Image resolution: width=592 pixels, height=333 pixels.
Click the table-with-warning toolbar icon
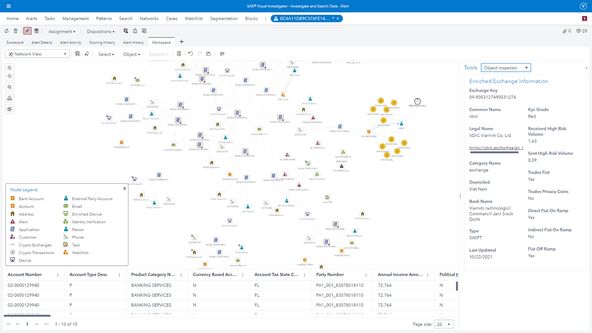point(126,31)
